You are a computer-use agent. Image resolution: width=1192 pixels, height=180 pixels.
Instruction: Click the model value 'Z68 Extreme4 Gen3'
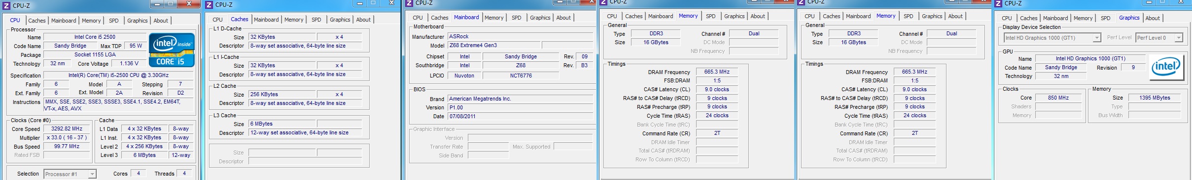pyautogui.click(x=494, y=46)
